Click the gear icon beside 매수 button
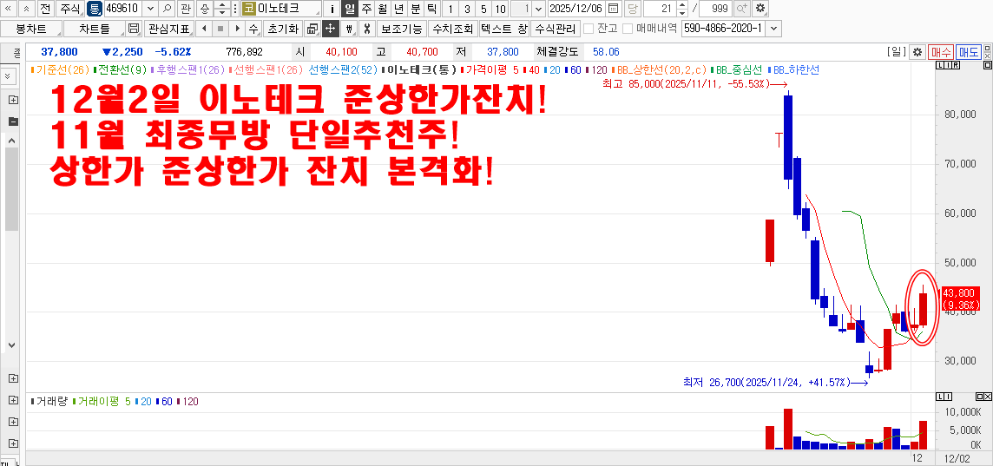Image resolution: width=993 pixels, height=466 pixels. pyautogui.click(x=917, y=52)
